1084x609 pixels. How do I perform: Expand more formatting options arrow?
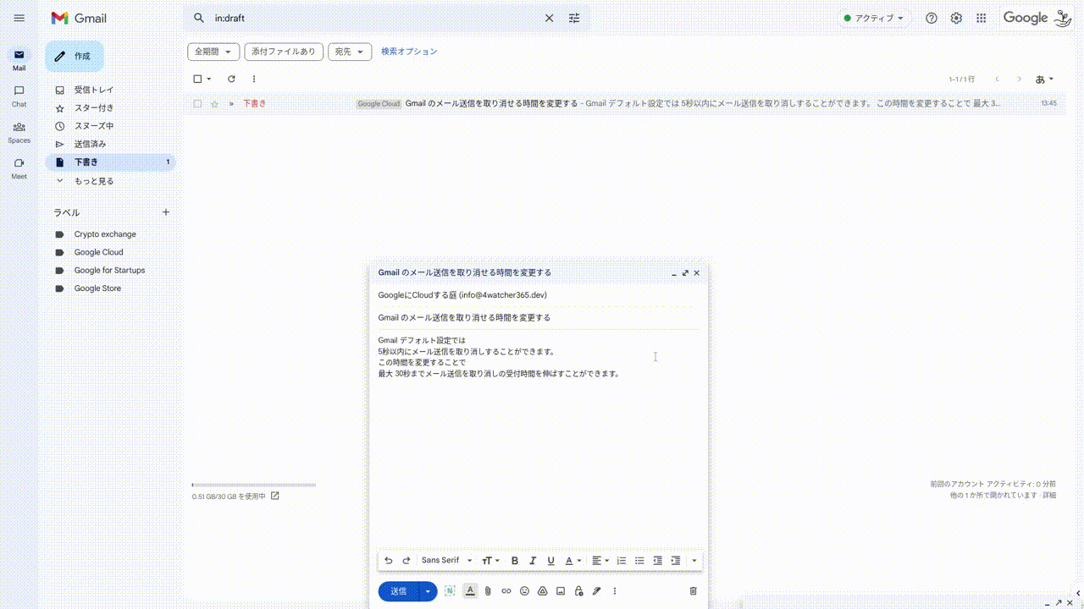coord(694,560)
